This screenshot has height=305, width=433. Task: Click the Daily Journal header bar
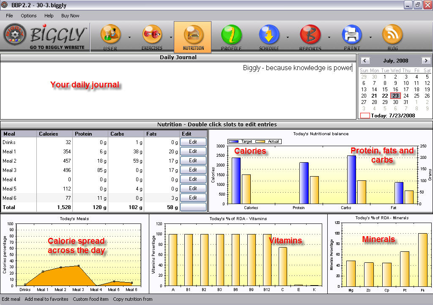(178, 57)
